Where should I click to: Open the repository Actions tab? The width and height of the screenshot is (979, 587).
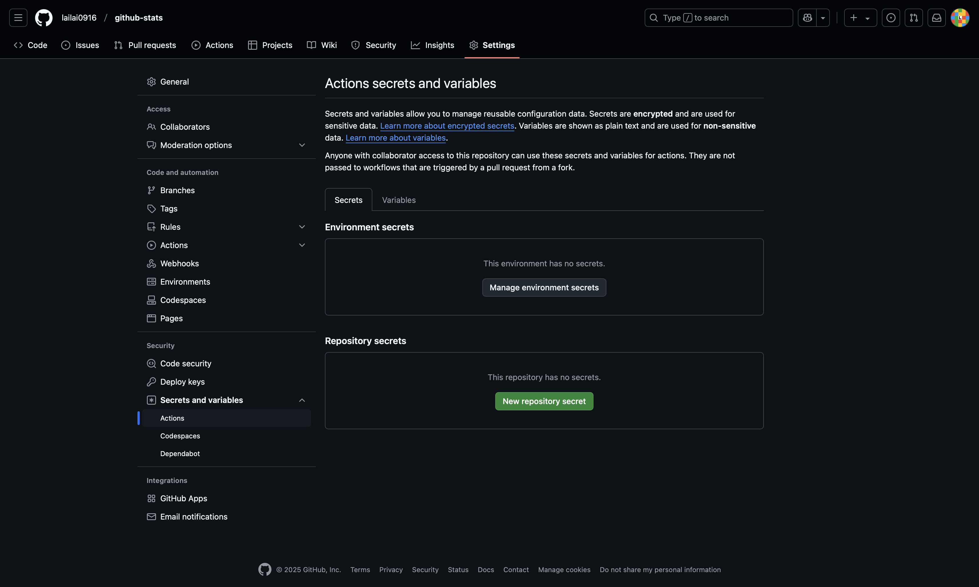[x=212, y=45]
